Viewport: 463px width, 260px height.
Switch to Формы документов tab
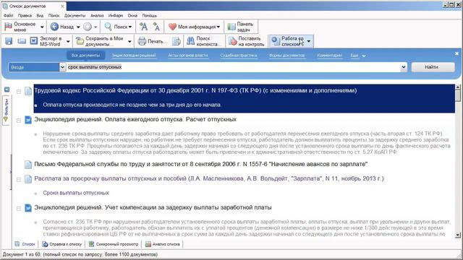click(x=286, y=55)
